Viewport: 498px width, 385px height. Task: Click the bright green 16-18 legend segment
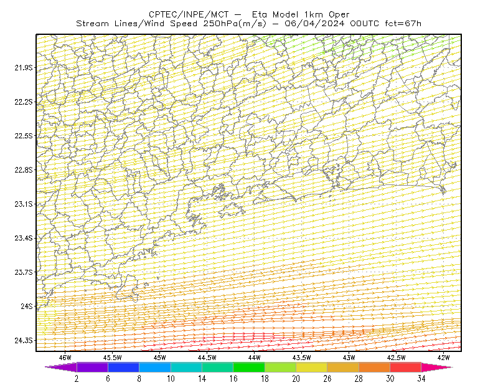point(249,367)
